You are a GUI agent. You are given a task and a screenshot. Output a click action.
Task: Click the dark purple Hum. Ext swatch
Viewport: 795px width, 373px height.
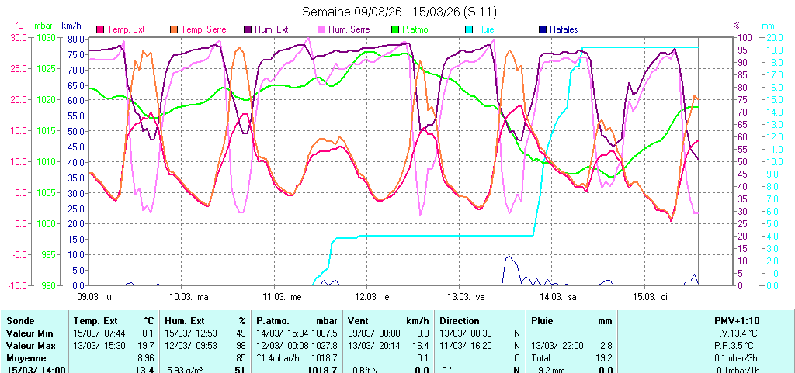(248, 30)
